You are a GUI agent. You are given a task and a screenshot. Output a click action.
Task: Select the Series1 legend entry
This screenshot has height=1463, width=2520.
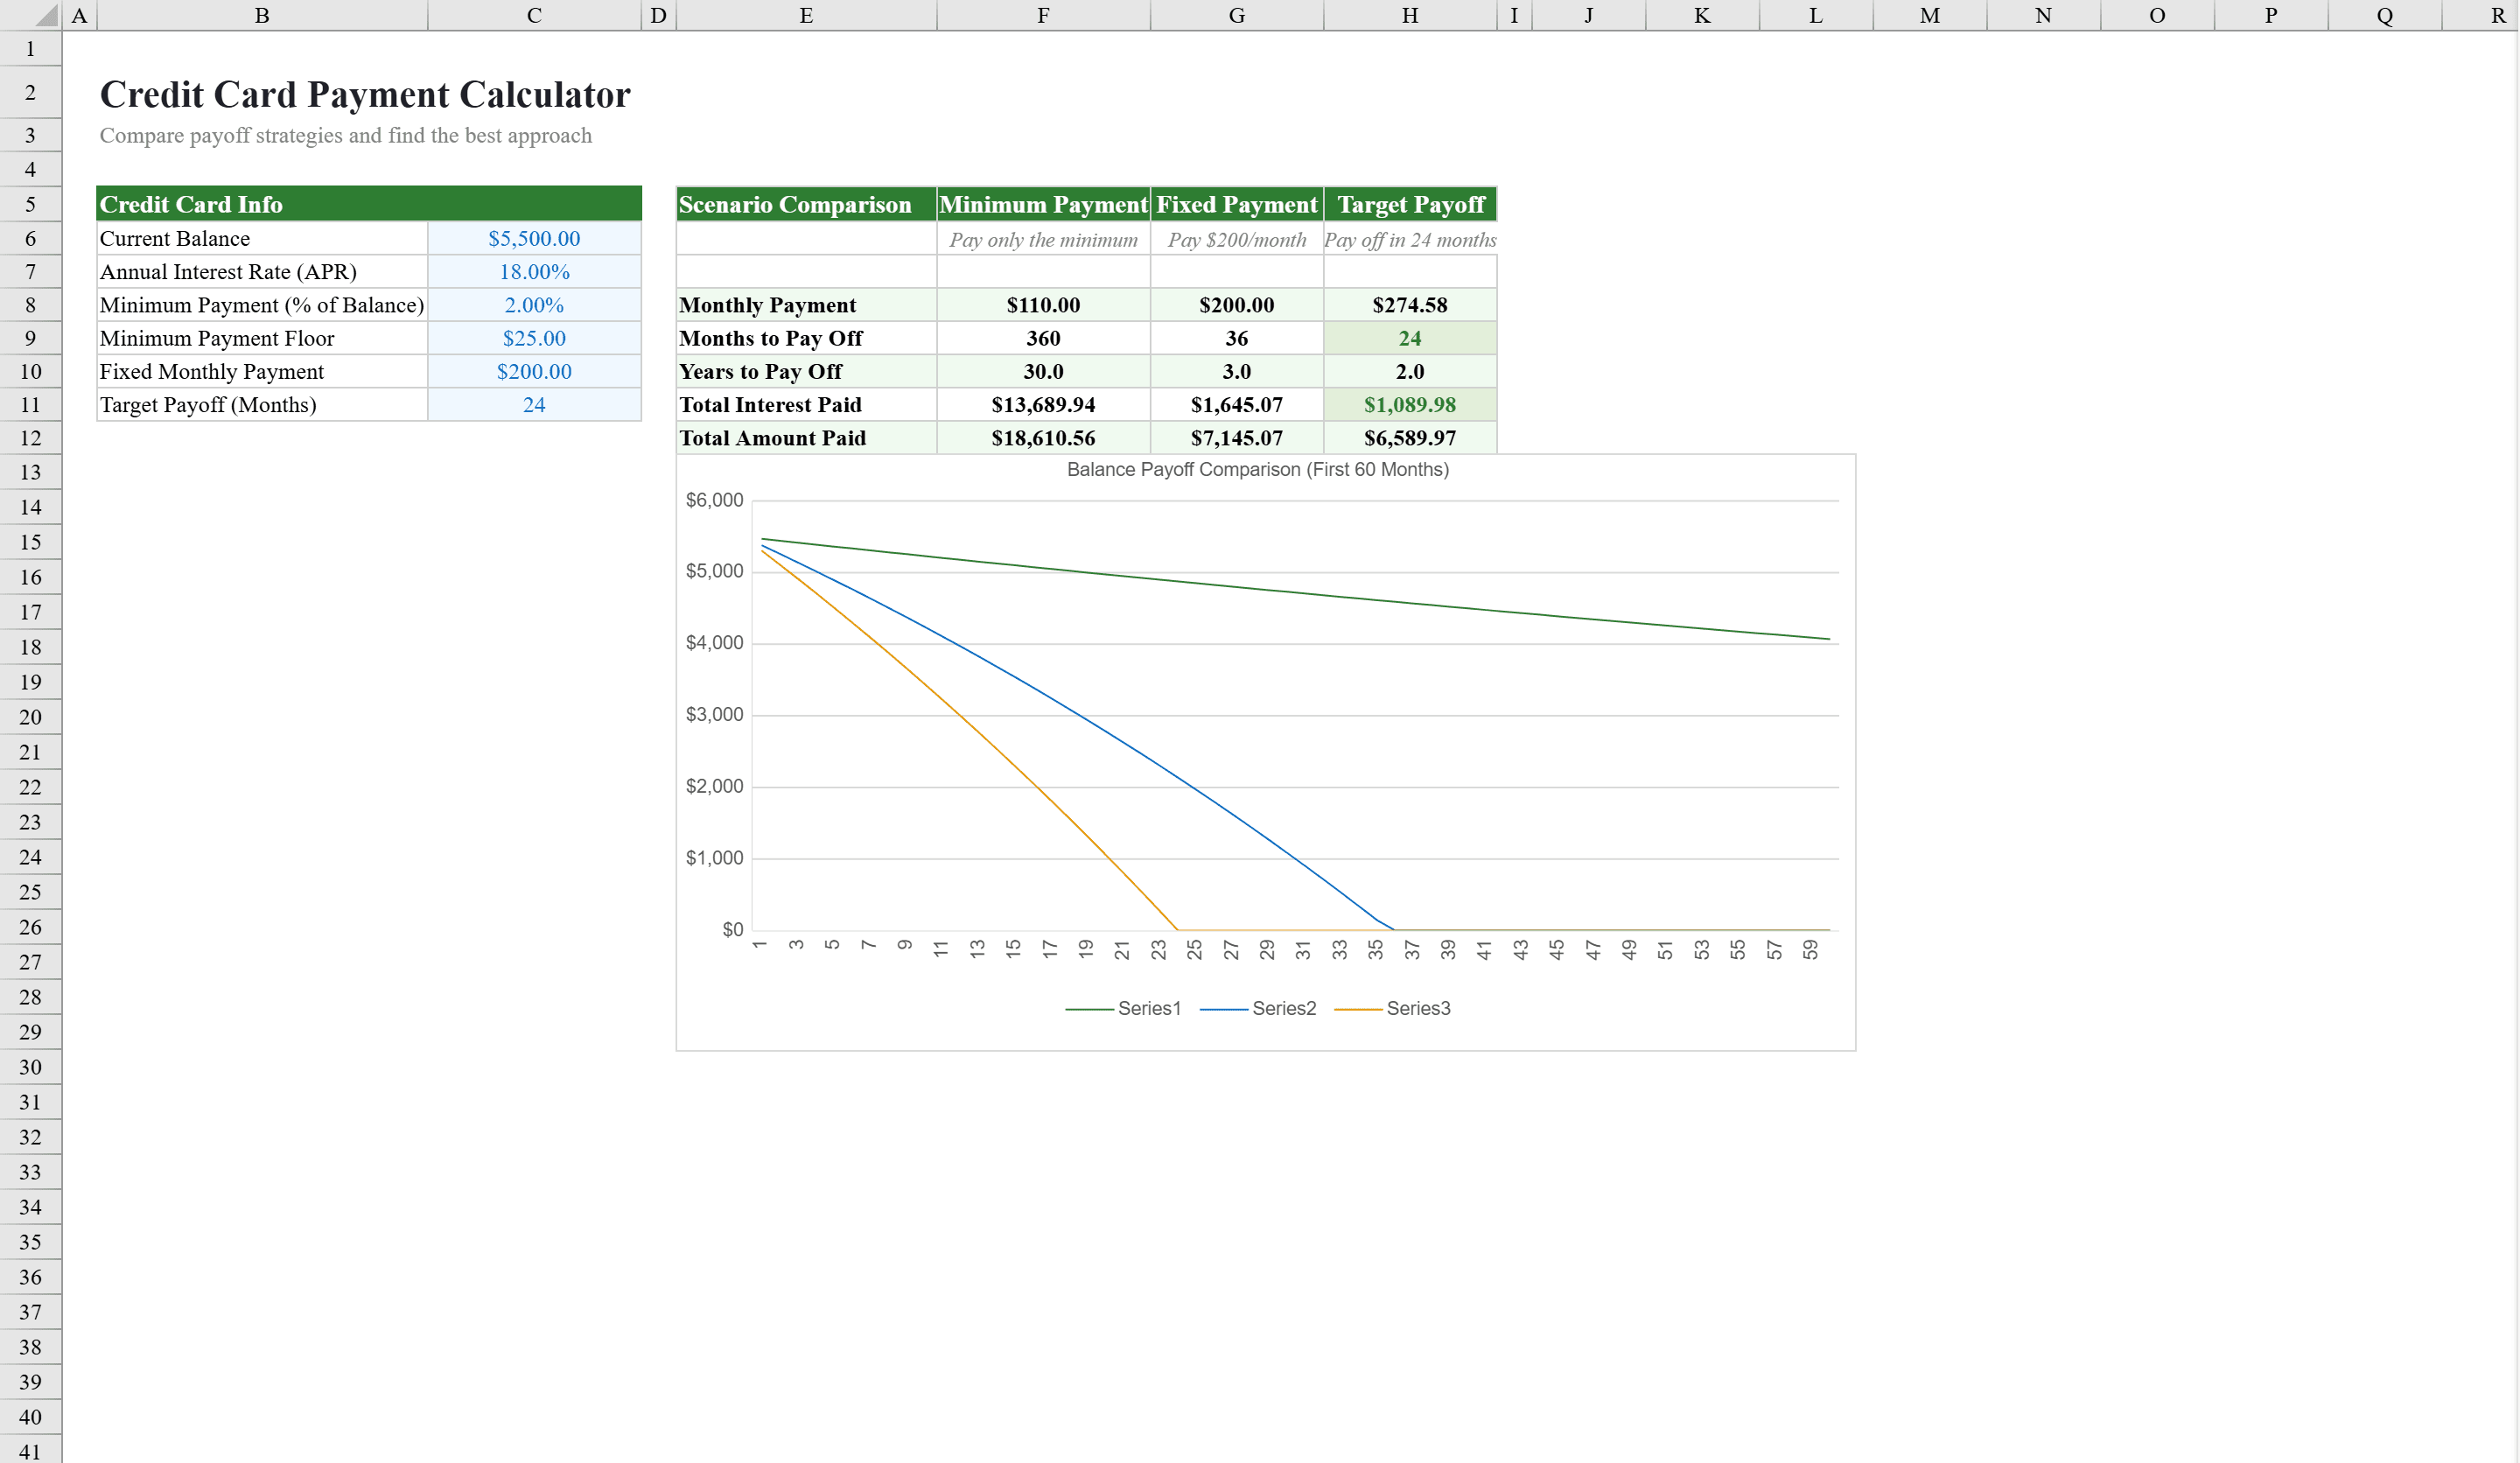coord(1150,1008)
